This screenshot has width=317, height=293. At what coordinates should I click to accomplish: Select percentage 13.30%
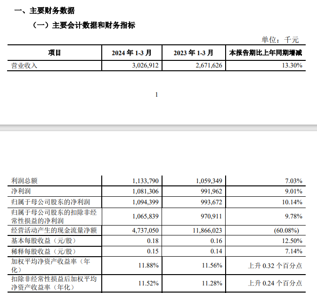(x=292, y=66)
